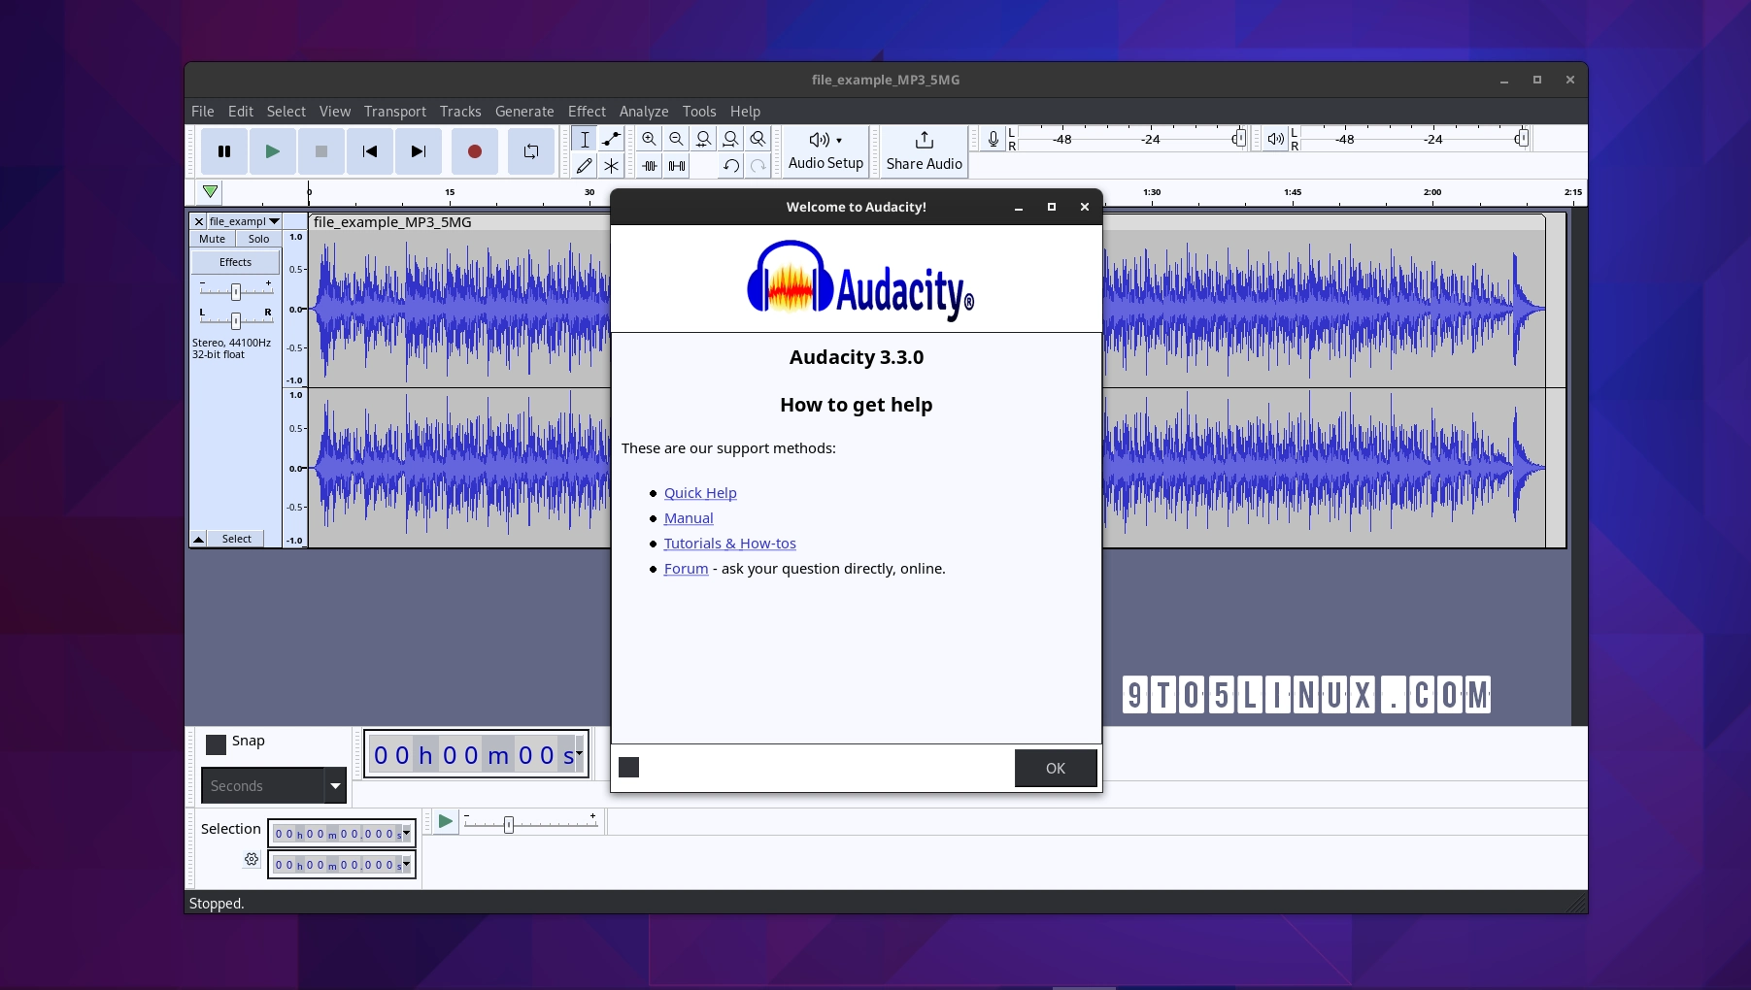Open the track name dropdown menu
This screenshot has width=1751, height=990.
[275, 221]
